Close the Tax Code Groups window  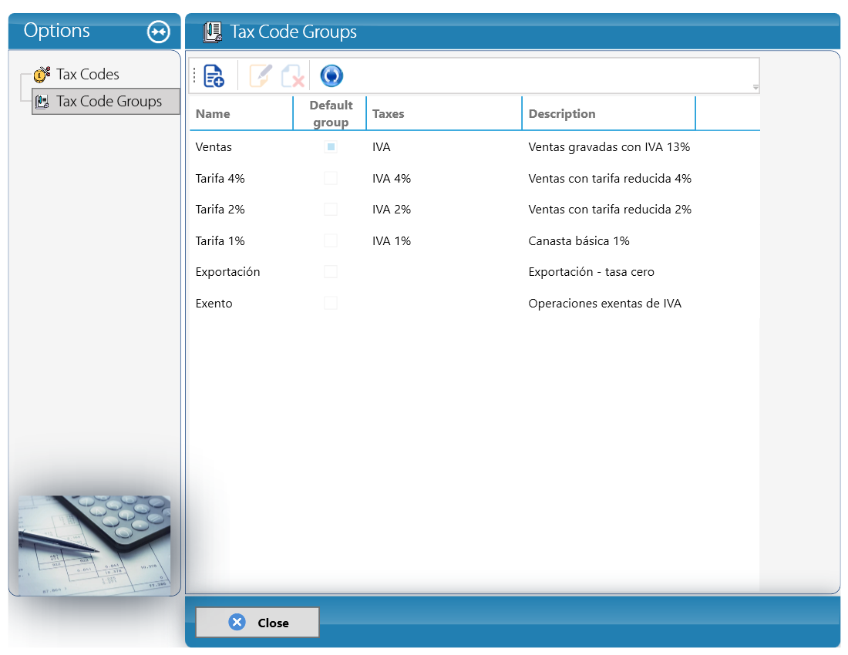pos(257,622)
